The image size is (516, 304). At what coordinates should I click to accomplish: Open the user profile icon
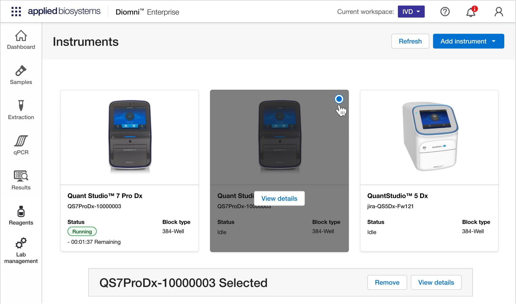pyautogui.click(x=499, y=12)
